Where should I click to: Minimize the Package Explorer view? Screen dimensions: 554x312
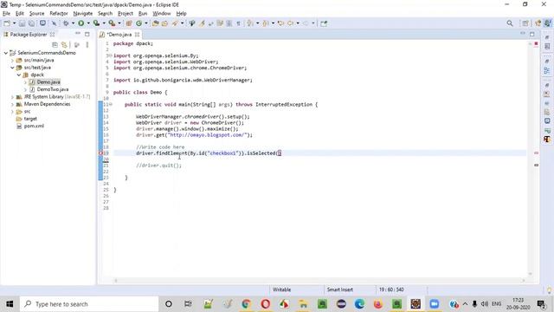78,34
